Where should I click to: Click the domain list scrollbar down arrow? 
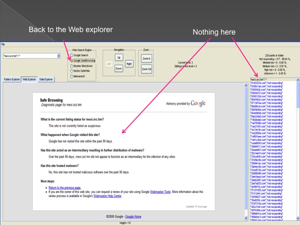pyautogui.click(x=297, y=218)
